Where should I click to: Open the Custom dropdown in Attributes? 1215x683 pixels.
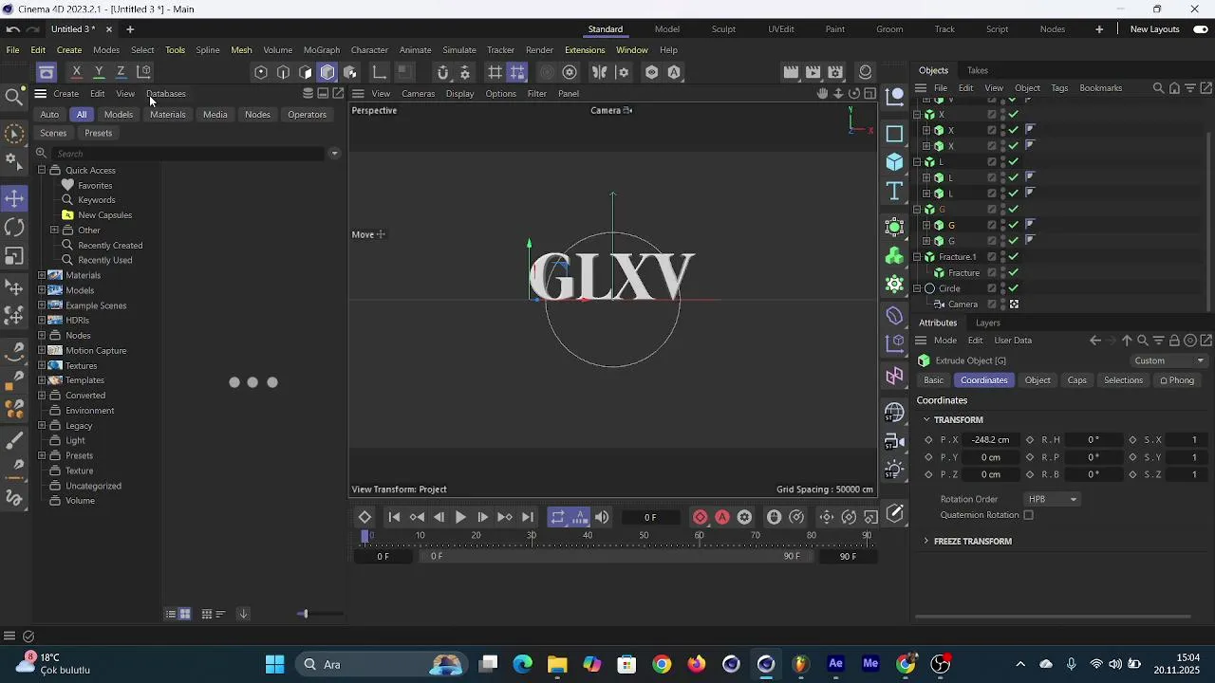(x=1169, y=360)
